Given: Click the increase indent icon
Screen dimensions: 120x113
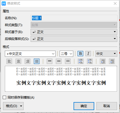Looking at the screenshot, I should point(112,61).
